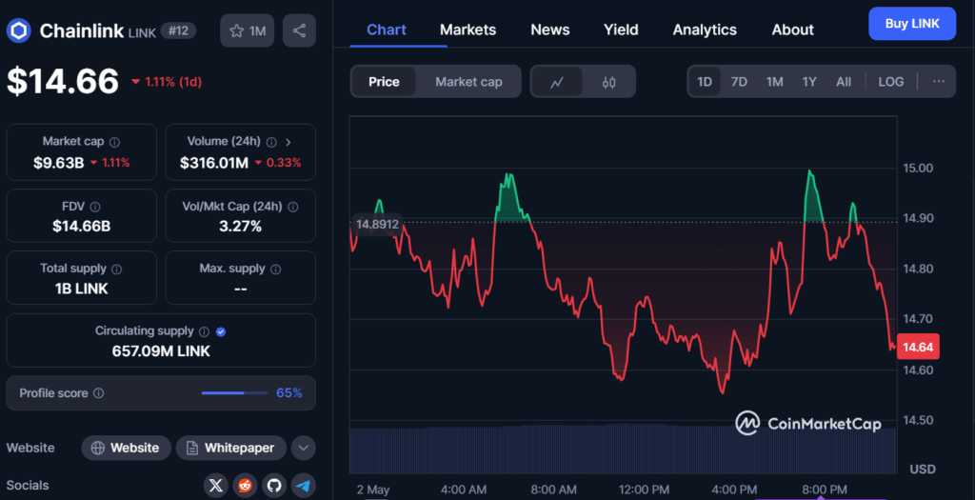Click the 1.11% (1d) price change
975x500 pixels.
pos(166,82)
